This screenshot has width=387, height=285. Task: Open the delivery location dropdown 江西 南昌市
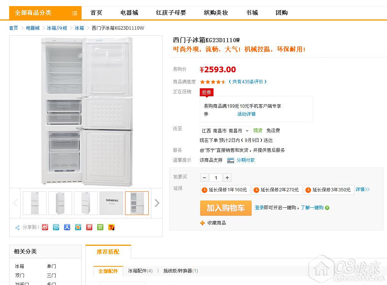(x=225, y=131)
